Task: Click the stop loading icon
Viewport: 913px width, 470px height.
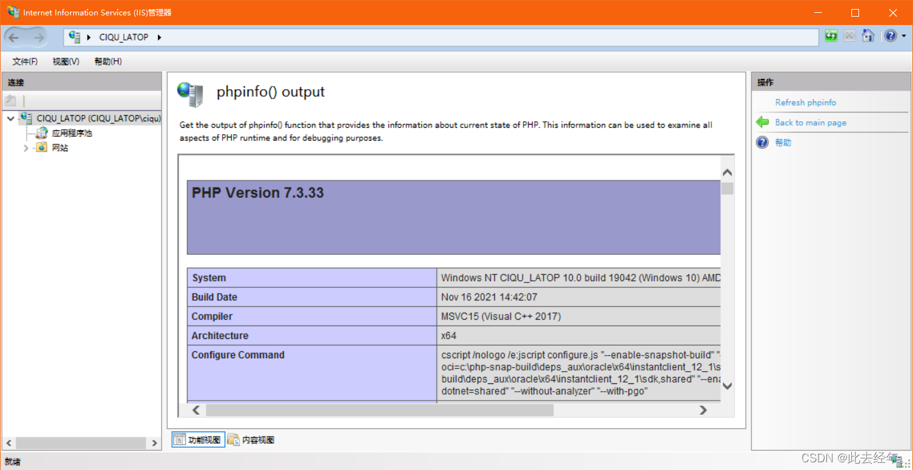Action: tap(849, 36)
